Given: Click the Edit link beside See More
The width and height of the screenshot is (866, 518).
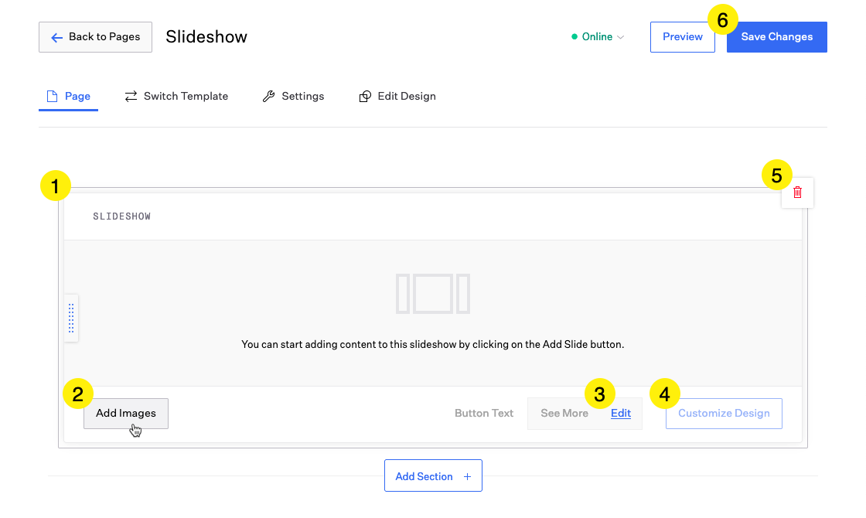Looking at the screenshot, I should tap(621, 414).
